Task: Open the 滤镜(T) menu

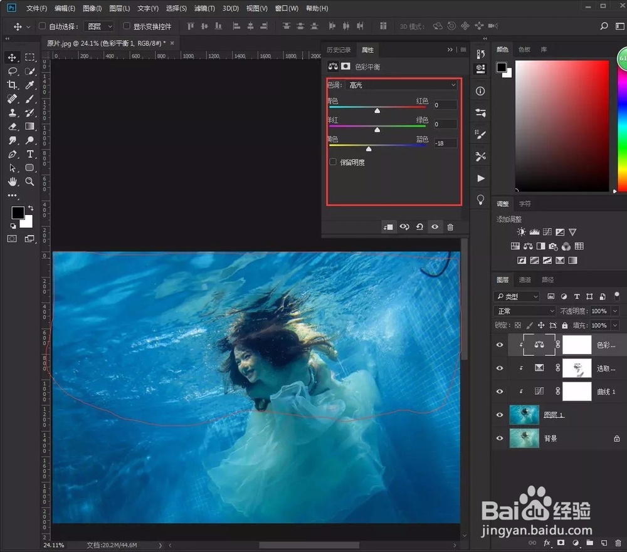Action: 204,8
